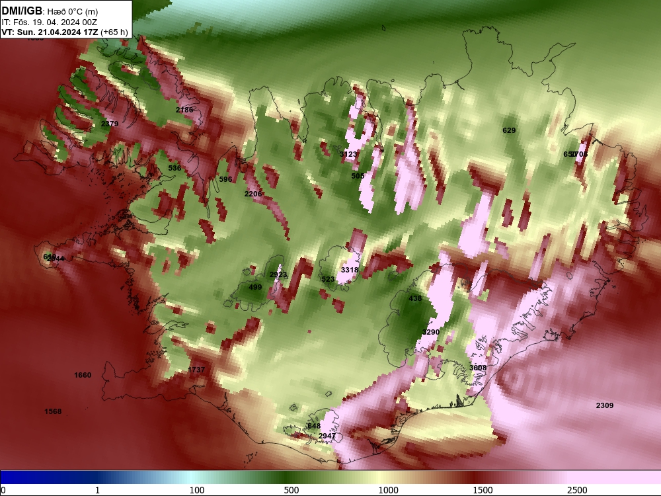Click the initial time line "IT: Fös. 19. 04. 2024 00Z"

[x=50, y=22]
